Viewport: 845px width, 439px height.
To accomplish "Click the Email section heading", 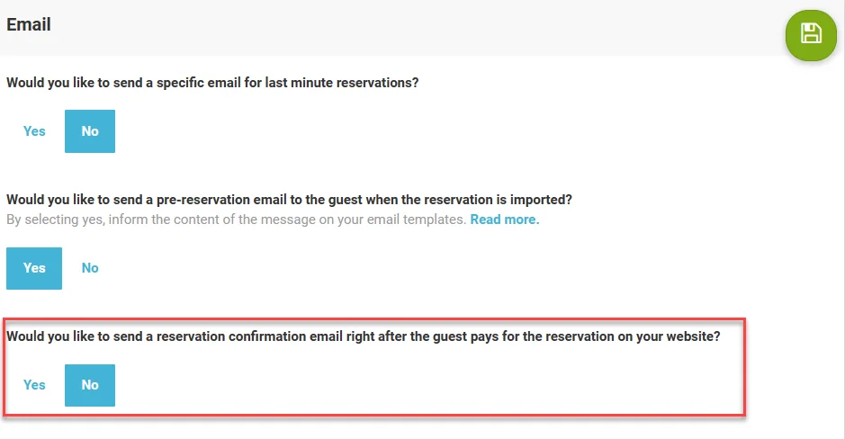I will click(x=29, y=24).
